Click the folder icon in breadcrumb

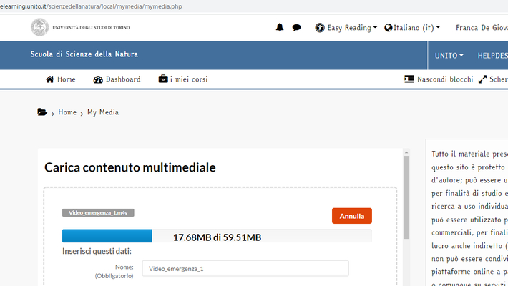tap(42, 112)
